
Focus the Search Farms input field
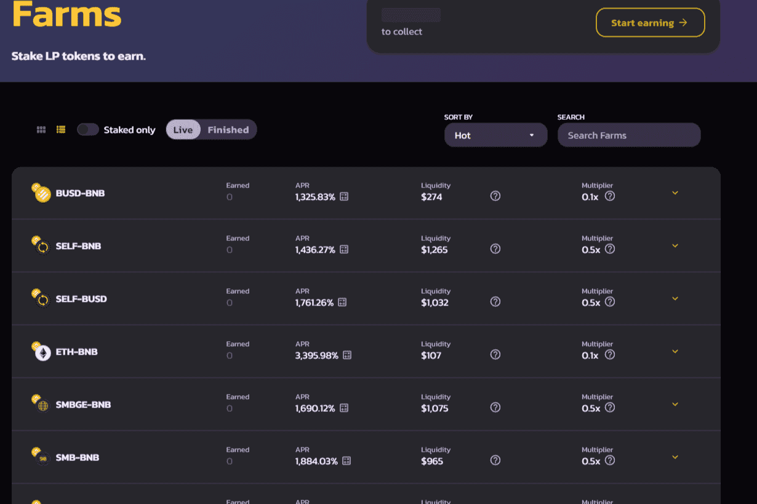629,135
